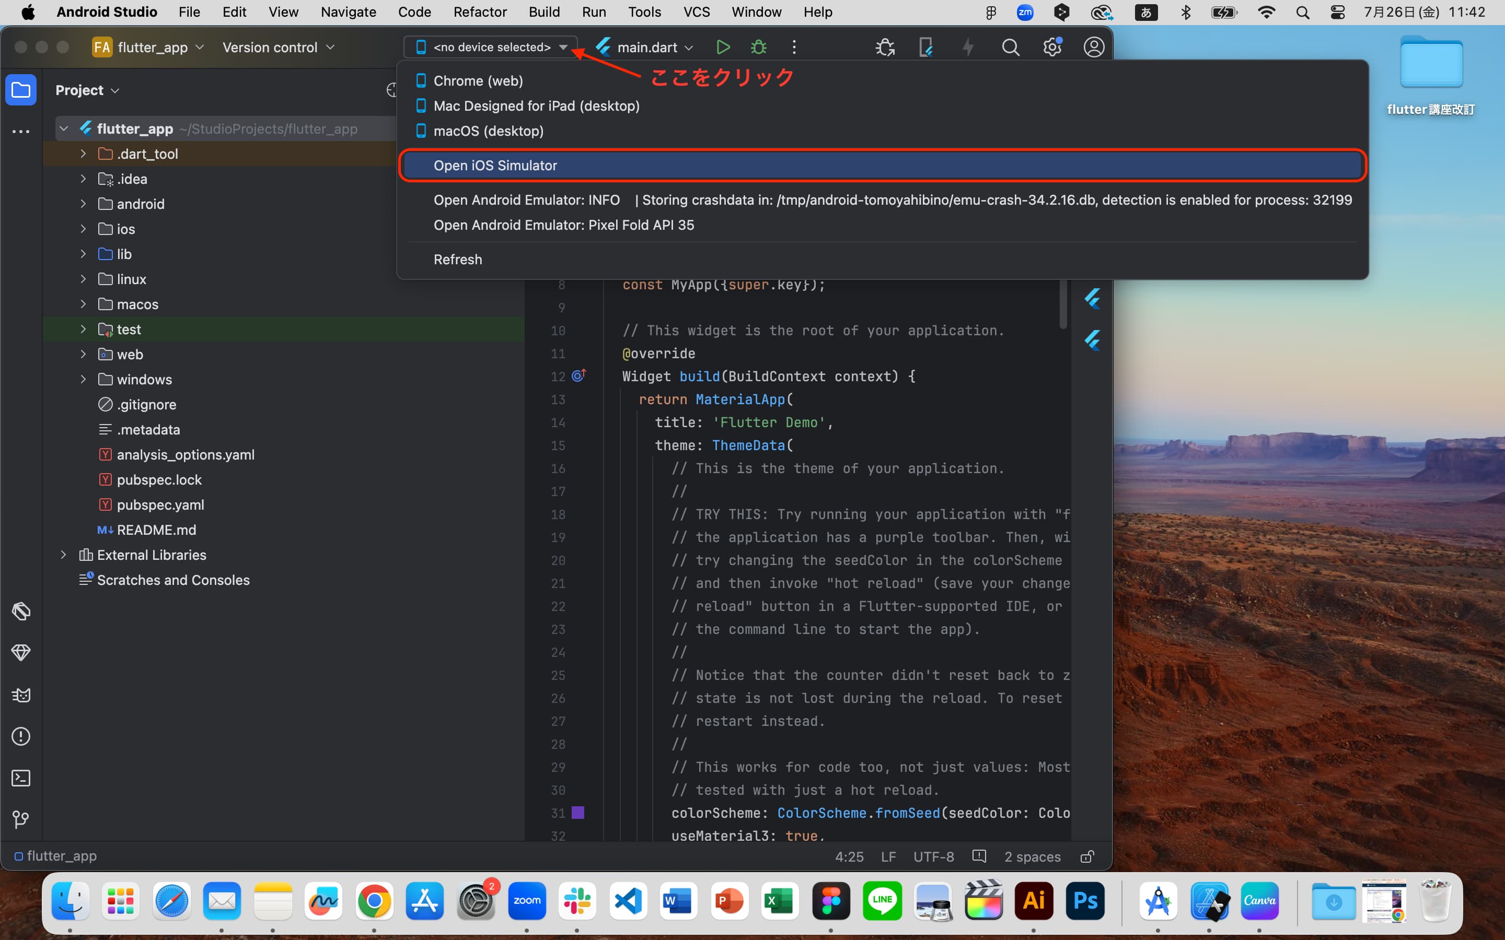This screenshot has width=1505, height=940.
Task: Click the lightning bolt hot reload icon
Action: pos(968,47)
